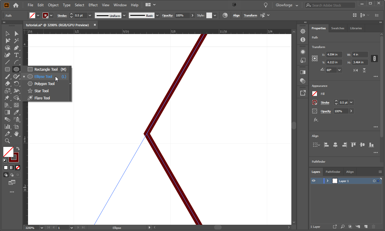Select the Hand tool
Image resolution: width=385 pixels, height=231 pixels.
pyautogui.click(x=16, y=134)
